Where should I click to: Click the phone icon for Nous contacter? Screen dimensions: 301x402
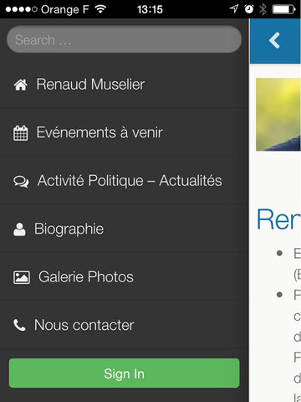tap(19, 325)
